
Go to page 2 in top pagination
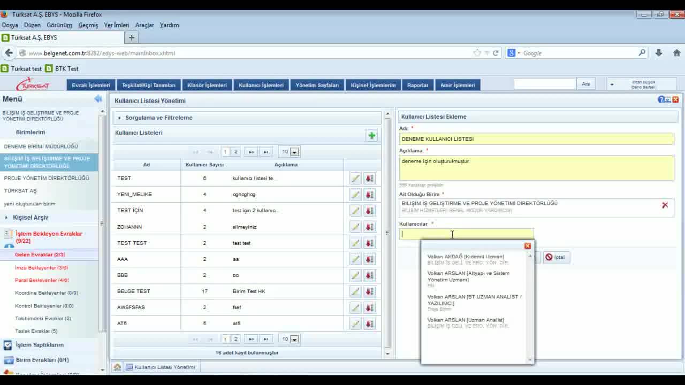(235, 152)
